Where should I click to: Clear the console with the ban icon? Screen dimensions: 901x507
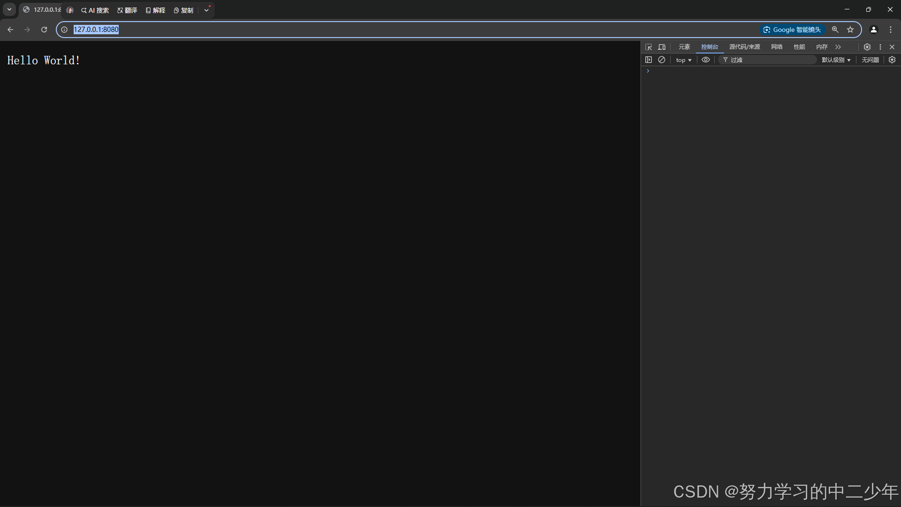[x=662, y=60]
